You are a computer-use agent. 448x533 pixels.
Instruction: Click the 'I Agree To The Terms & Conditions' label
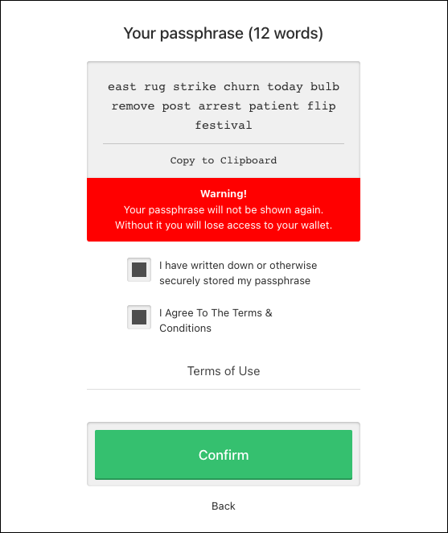coord(216,320)
